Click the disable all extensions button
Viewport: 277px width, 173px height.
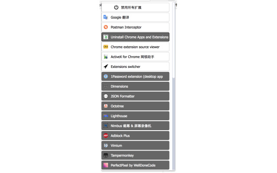[135, 7]
